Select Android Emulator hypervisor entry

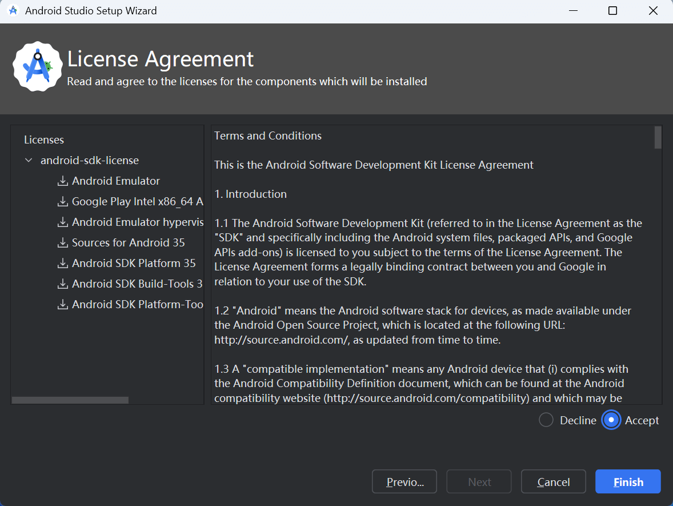(137, 222)
